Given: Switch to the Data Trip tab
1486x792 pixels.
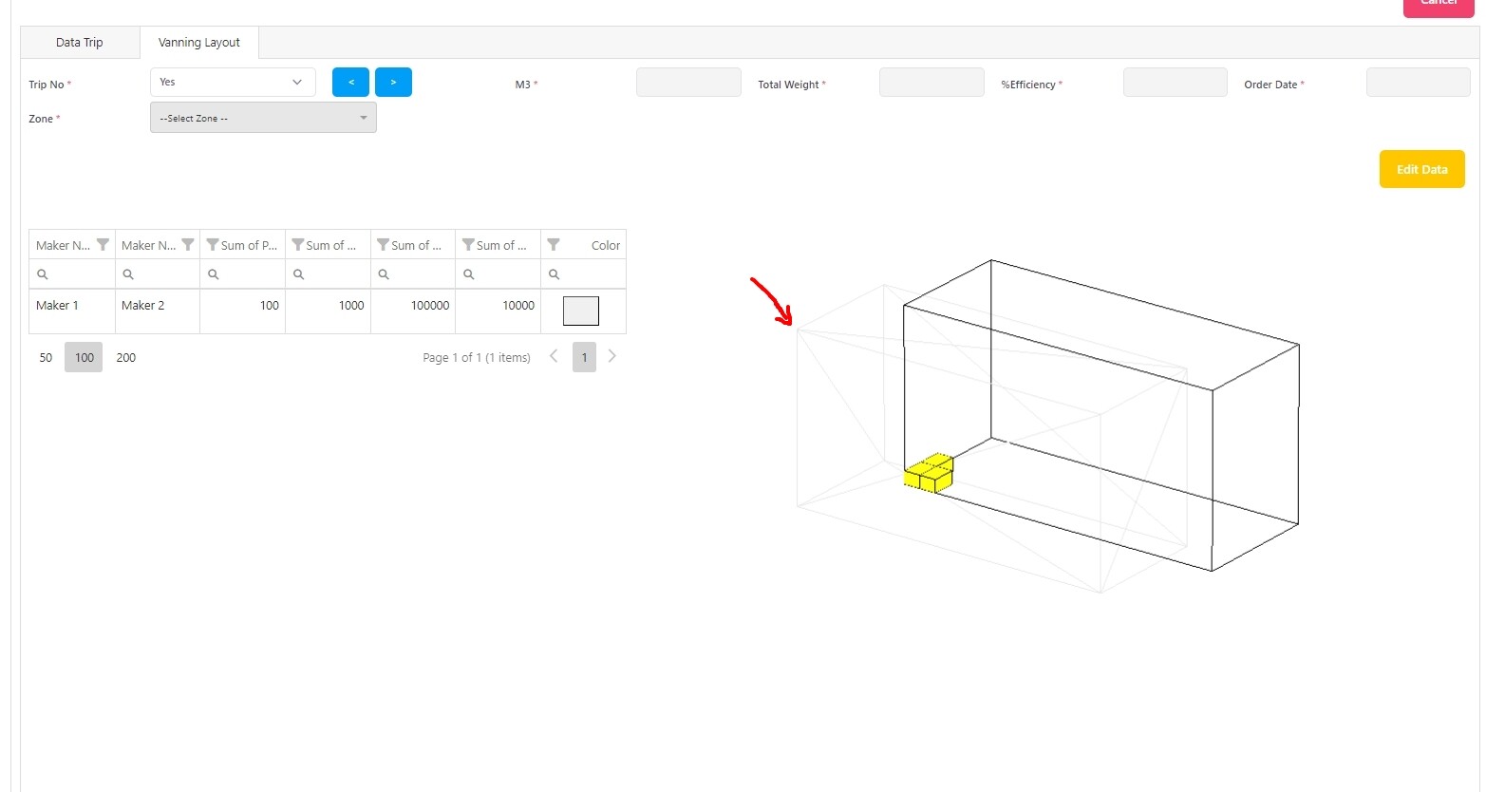Looking at the screenshot, I should click(x=80, y=43).
